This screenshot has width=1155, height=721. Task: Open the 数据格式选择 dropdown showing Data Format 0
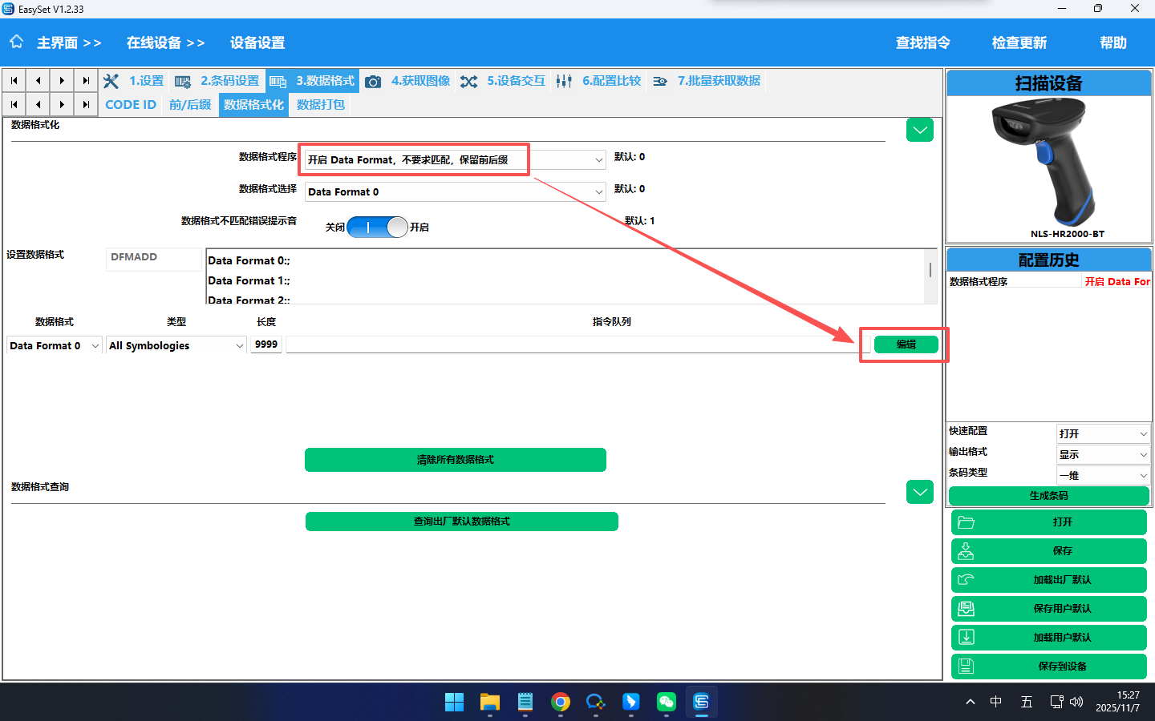pyautogui.click(x=455, y=192)
